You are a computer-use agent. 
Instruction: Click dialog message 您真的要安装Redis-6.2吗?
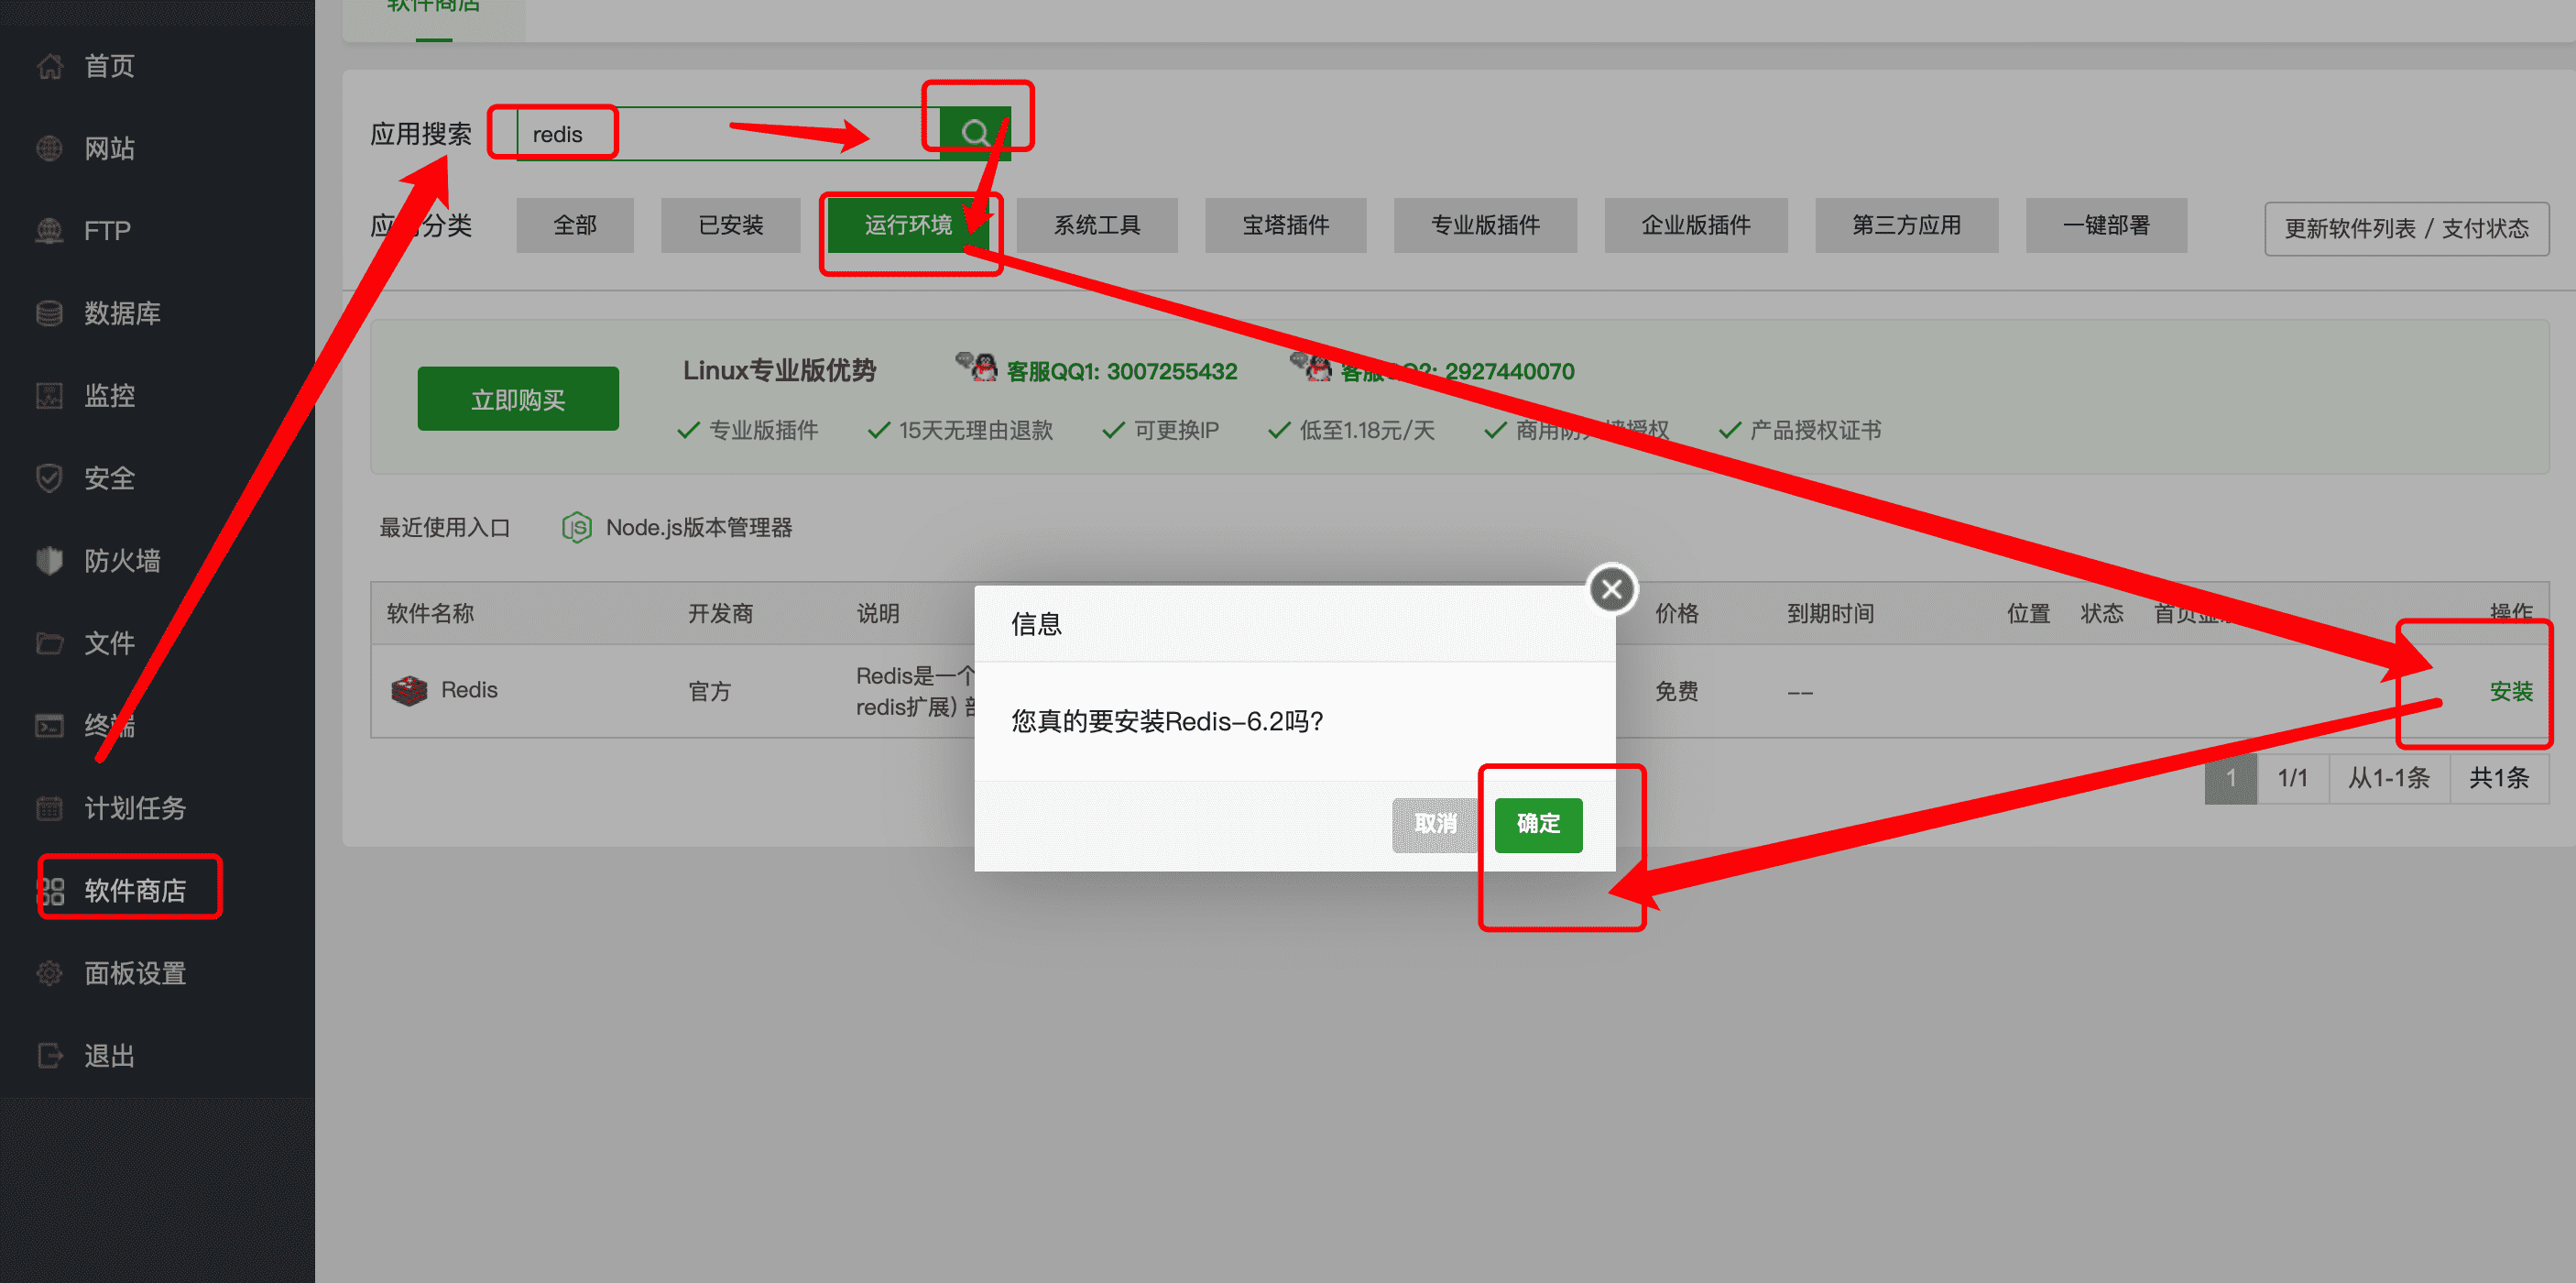point(1168,721)
